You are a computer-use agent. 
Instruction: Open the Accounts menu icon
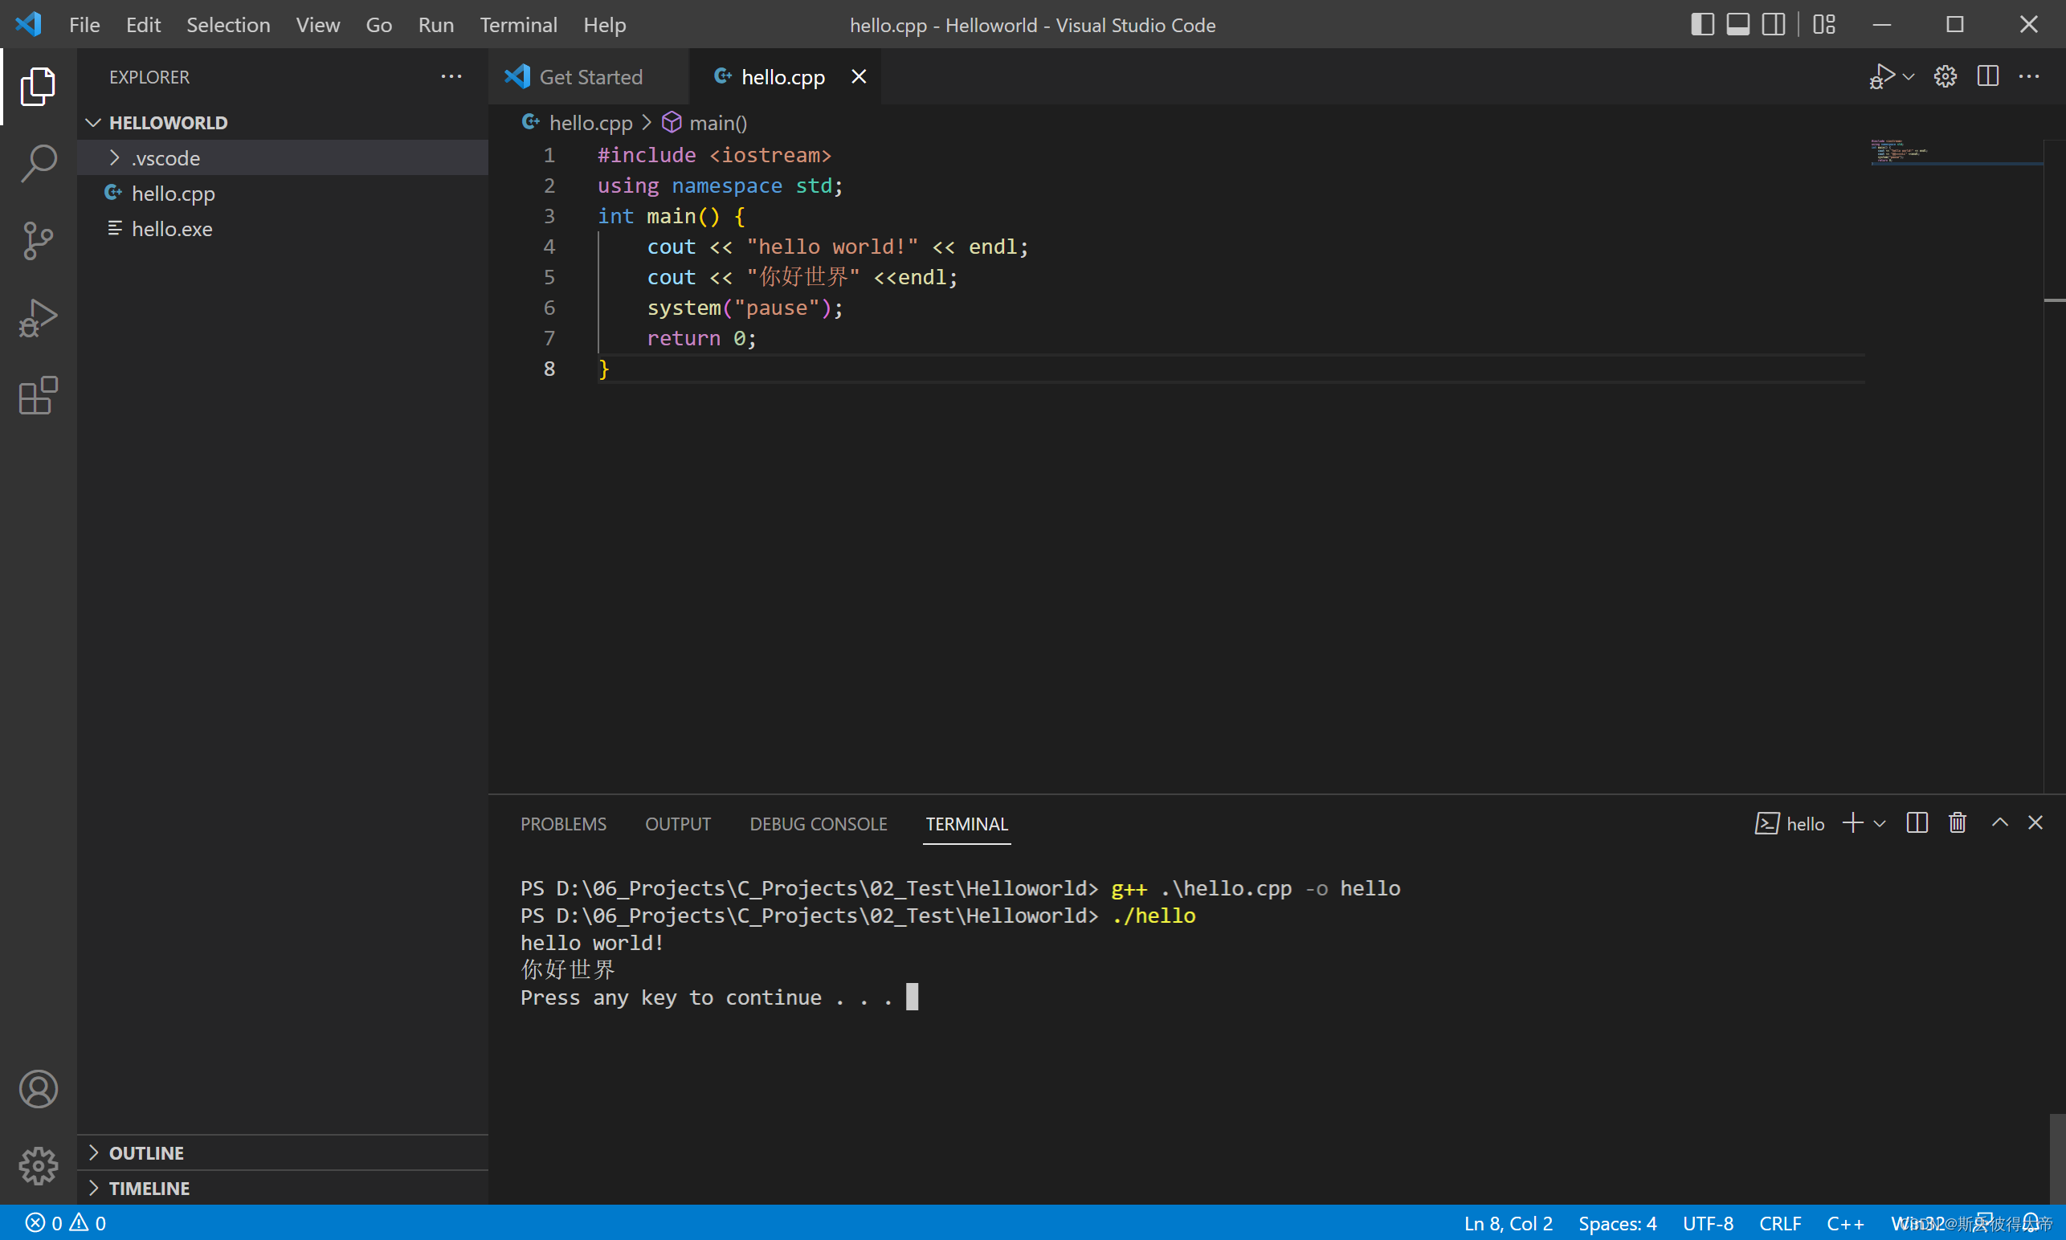coord(38,1089)
